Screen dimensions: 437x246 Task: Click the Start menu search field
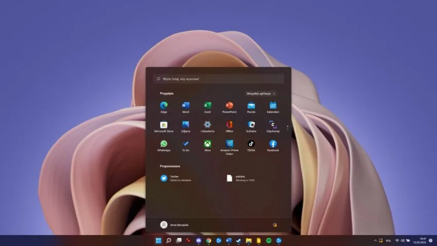click(219, 79)
